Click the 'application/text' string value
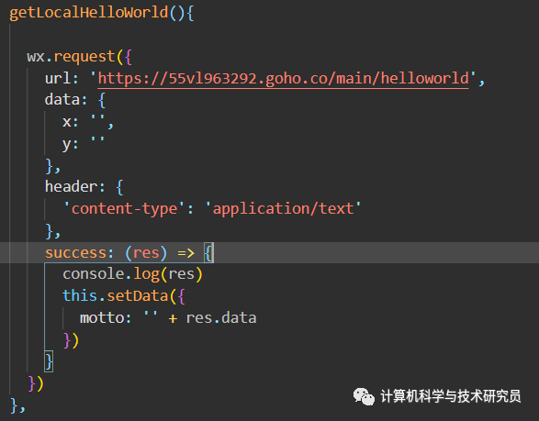Screen dimensions: 539x421 pyautogui.click(x=283, y=209)
